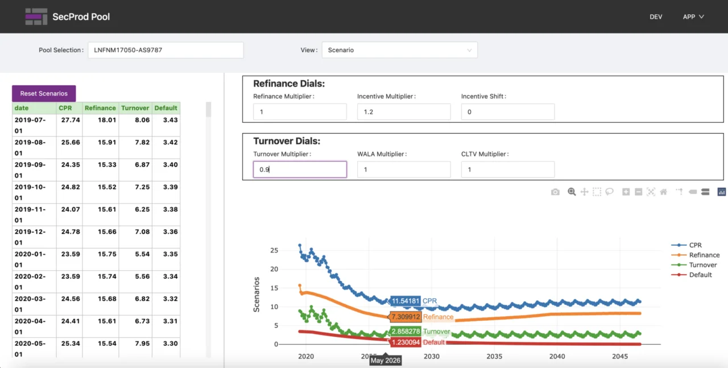Click the camera download plot icon
The image size is (728, 368).
click(x=555, y=192)
